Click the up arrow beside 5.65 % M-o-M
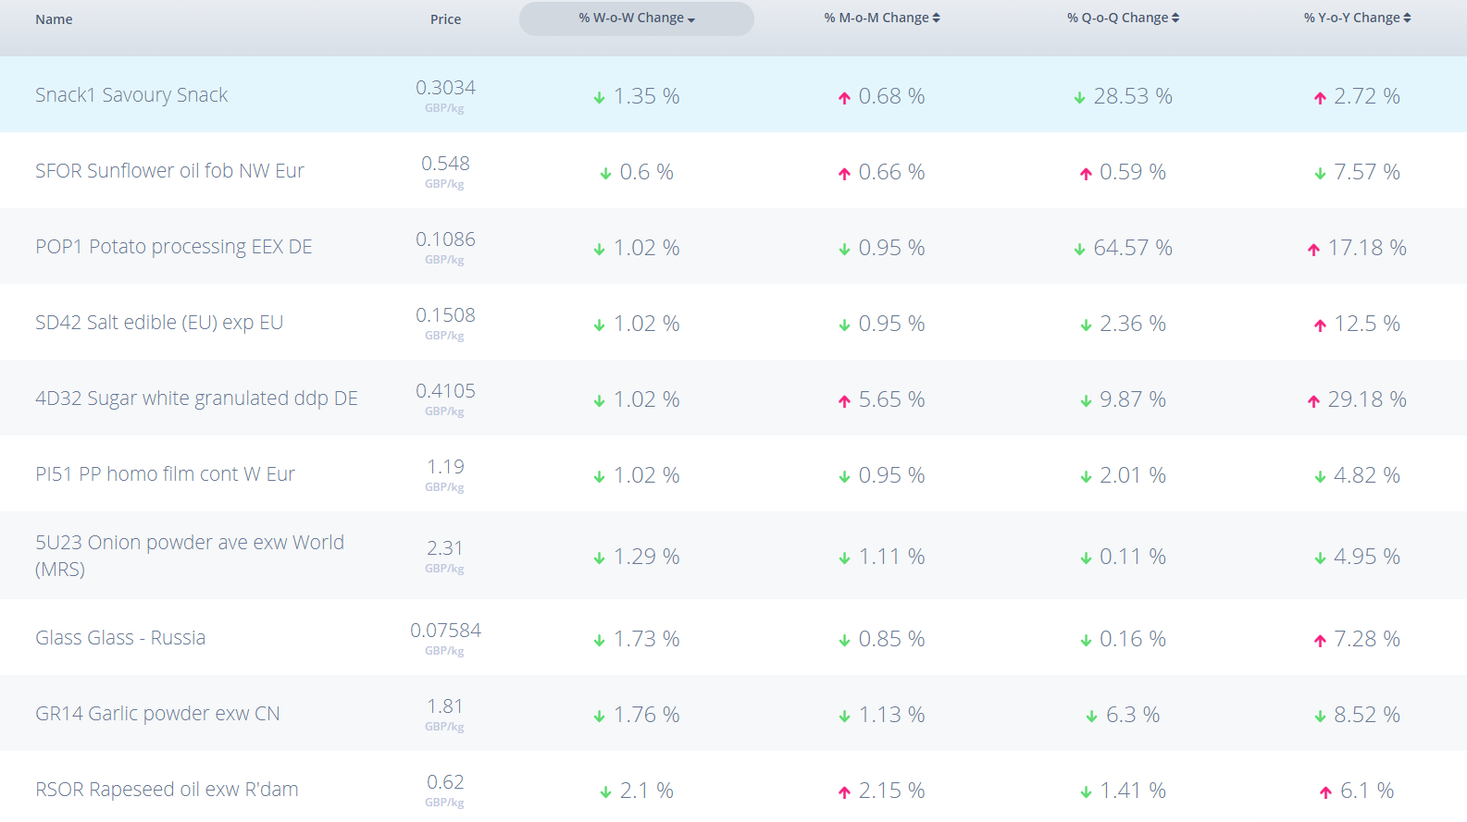Image resolution: width=1467 pixels, height=822 pixels. click(x=844, y=401)
